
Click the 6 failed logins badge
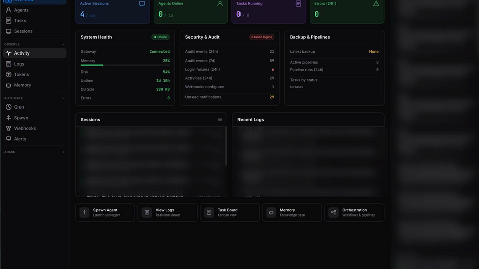coord(262,37)
